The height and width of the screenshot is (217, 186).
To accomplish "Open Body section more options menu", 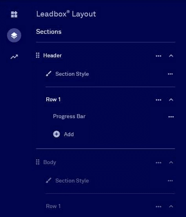I will pos(159,162).
